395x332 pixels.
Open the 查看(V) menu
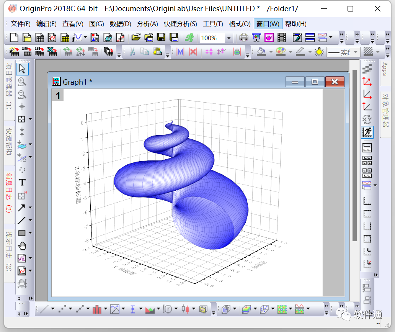point(73,24)
